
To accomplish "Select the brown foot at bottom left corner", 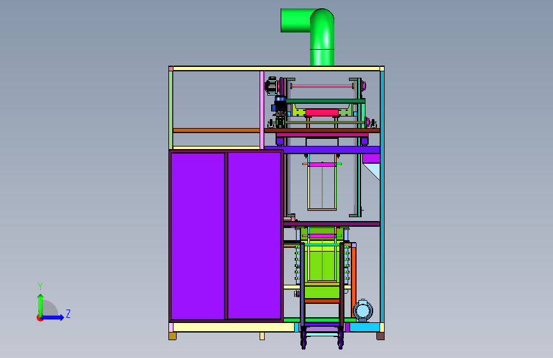I will click(x=172, y=336).
